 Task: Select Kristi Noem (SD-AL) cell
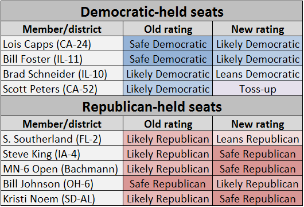[x=62, y=198]
